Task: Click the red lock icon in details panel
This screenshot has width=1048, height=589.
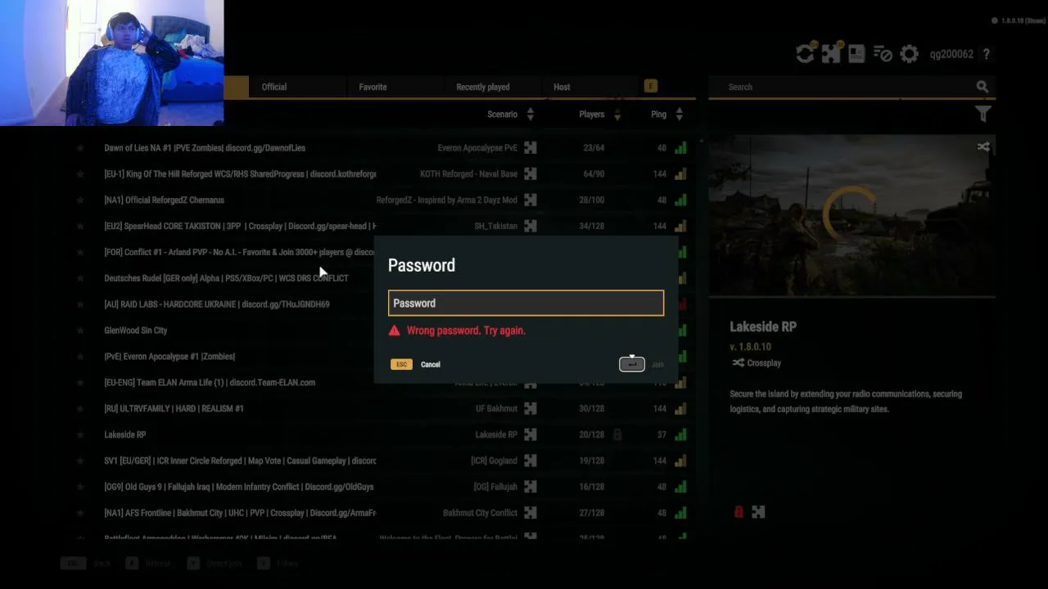Action: pos(739,512)
